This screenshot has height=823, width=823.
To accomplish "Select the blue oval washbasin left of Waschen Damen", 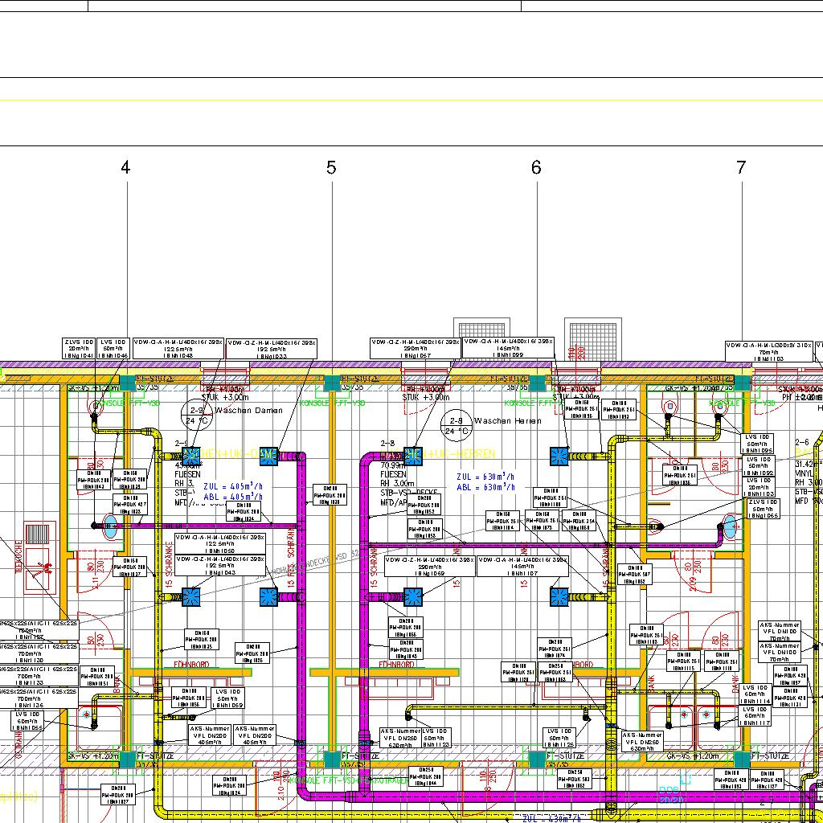I will pyautogui.click(x=110, y=526).
